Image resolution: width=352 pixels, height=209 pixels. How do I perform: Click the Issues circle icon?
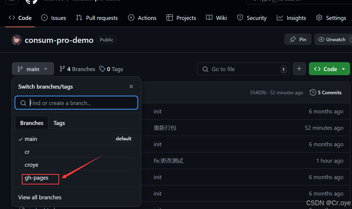pyautogui.click(x=44, y=18)
